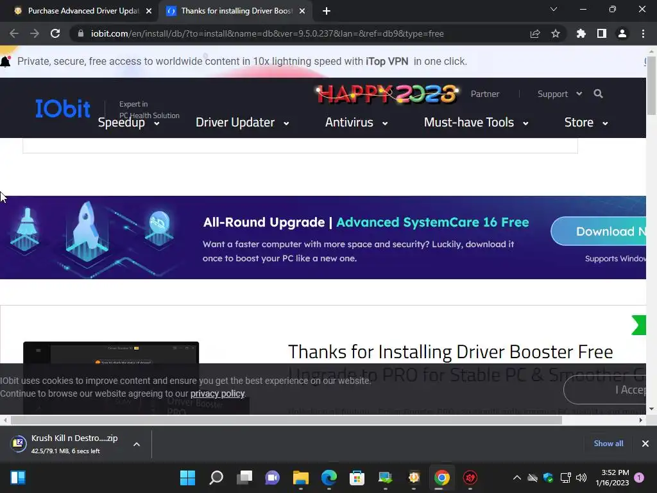Accept cookies with I Accept button
This screenshot has width=657, height=493.
[604, 390]
